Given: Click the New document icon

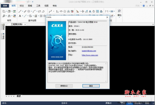Looking at the screenshot, I should tap(4, 11).
